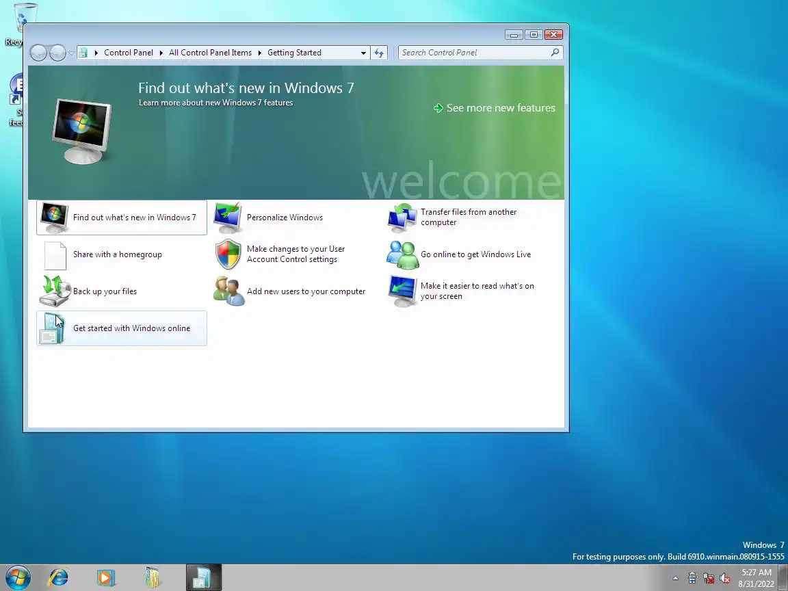Open the See more new features link
The height and width of the screenshot is (591, 788).
501,108
